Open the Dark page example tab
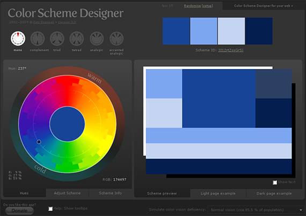This screenshot has width=306, height=216. 274,194
